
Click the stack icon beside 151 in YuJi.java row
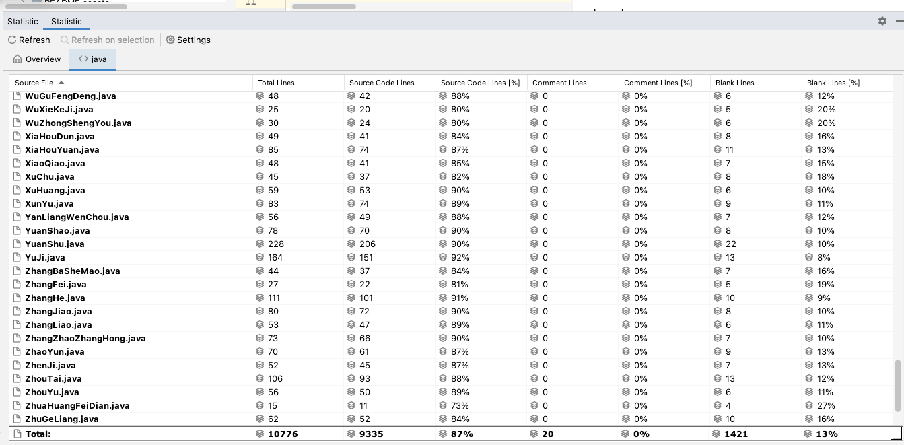point(351,257)
